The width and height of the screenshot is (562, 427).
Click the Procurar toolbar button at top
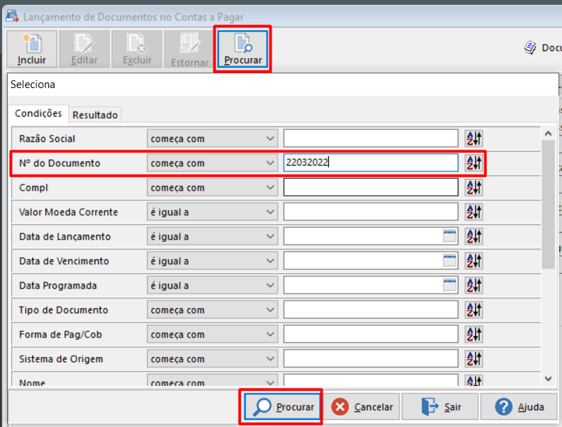point(243,49)
